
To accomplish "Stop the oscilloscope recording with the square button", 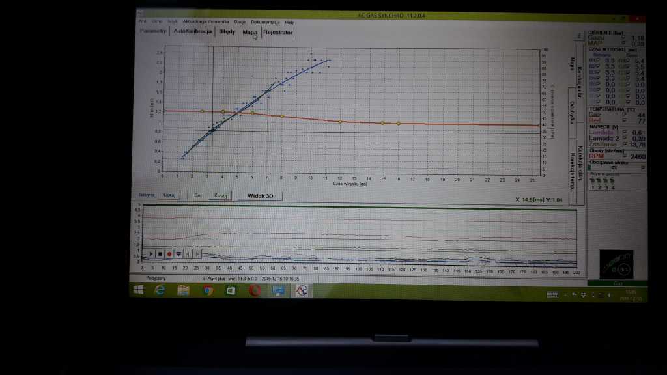I will coord(160,253).
